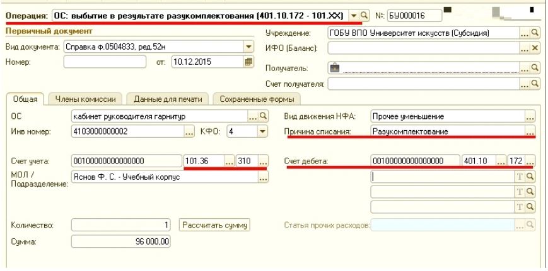Click the Сумма field showing 96 000,00
Viewport: 548px width, 271px height.
[123, 240]
